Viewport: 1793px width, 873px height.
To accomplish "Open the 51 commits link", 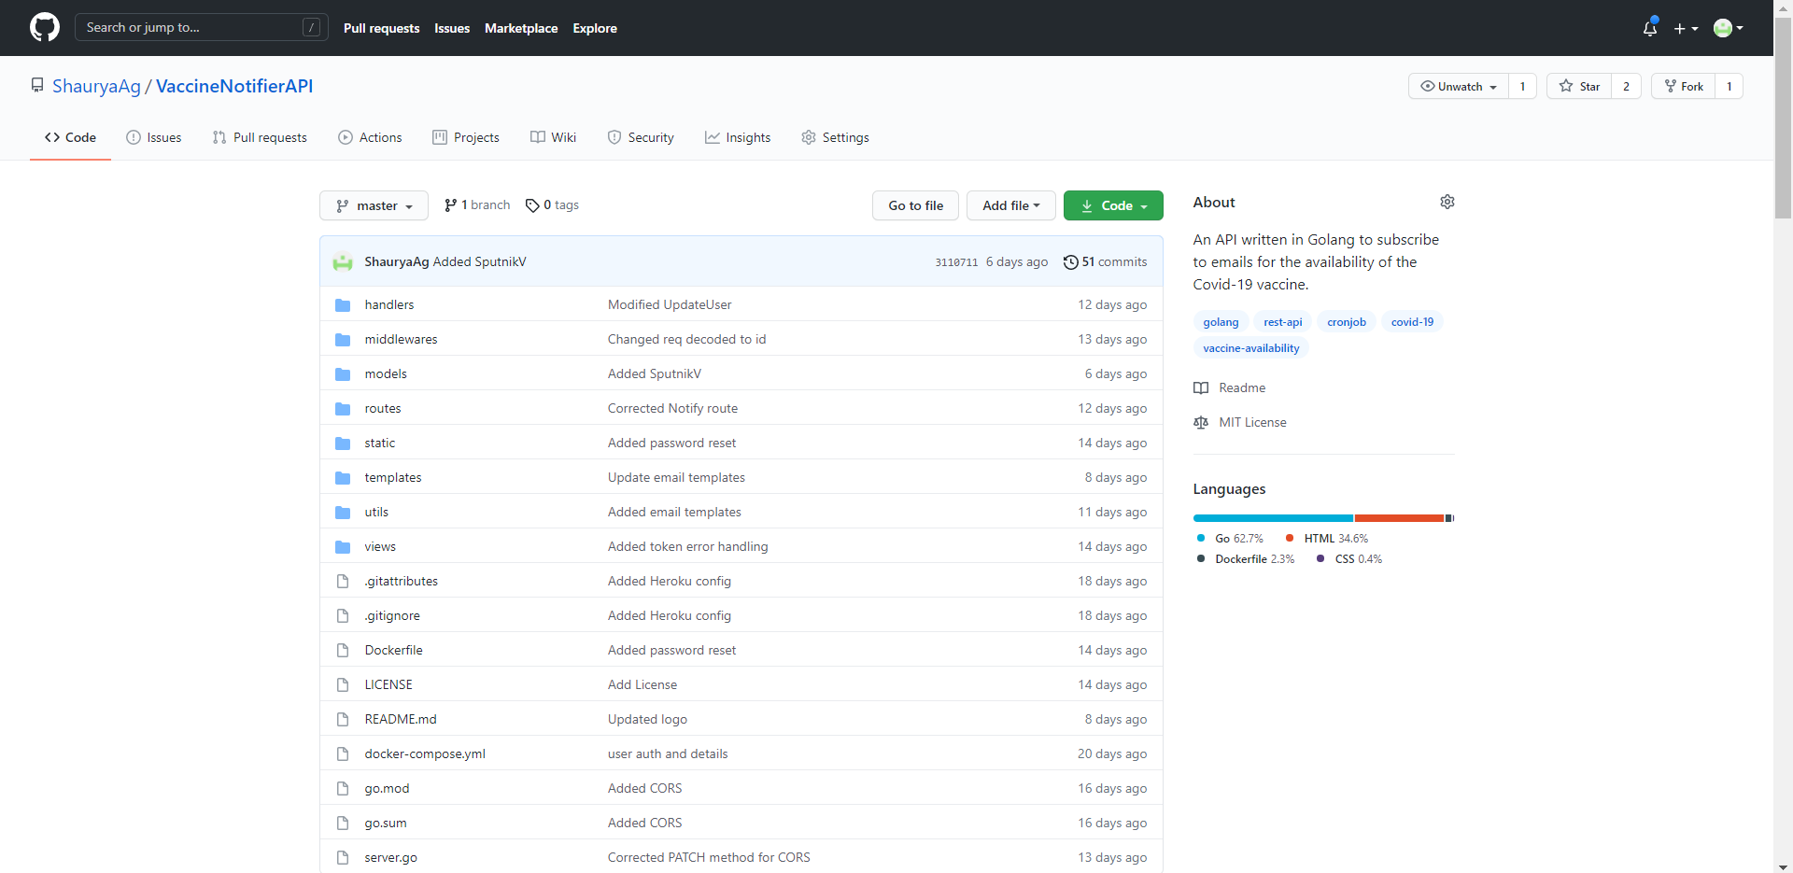I will tap(1106, 262).
